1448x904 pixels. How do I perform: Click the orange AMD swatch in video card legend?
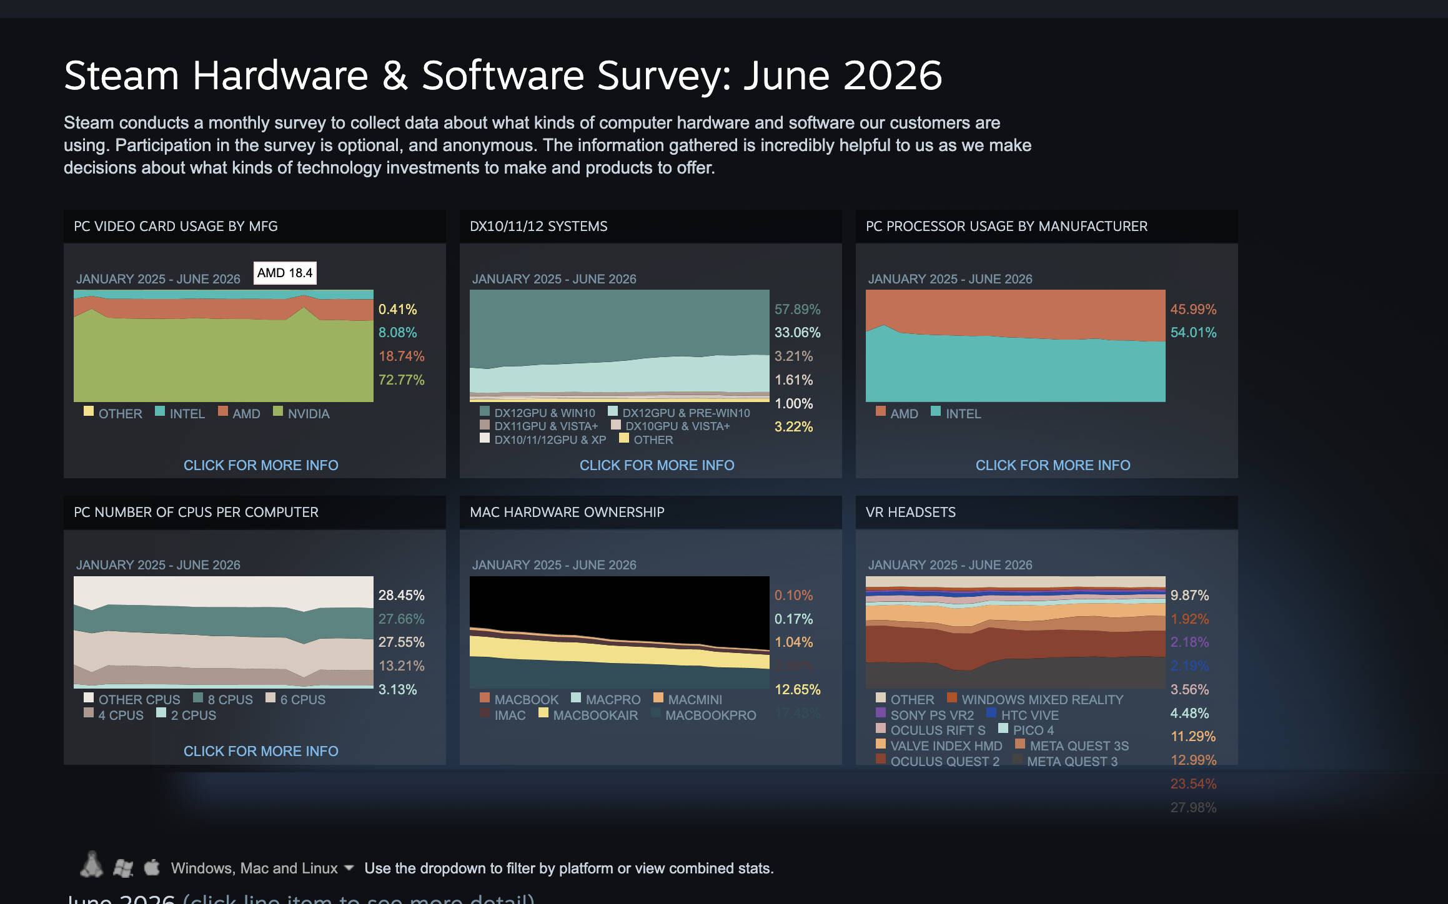(x=223, y=411)
